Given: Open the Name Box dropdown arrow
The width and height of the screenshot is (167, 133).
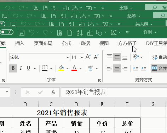Looking at the screenshot, I should click(x=7, y=92).
